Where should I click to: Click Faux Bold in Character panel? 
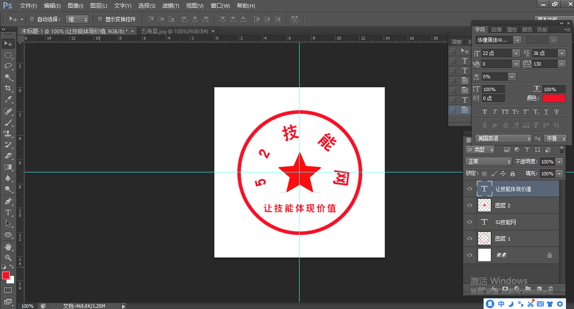coord(485,112)
